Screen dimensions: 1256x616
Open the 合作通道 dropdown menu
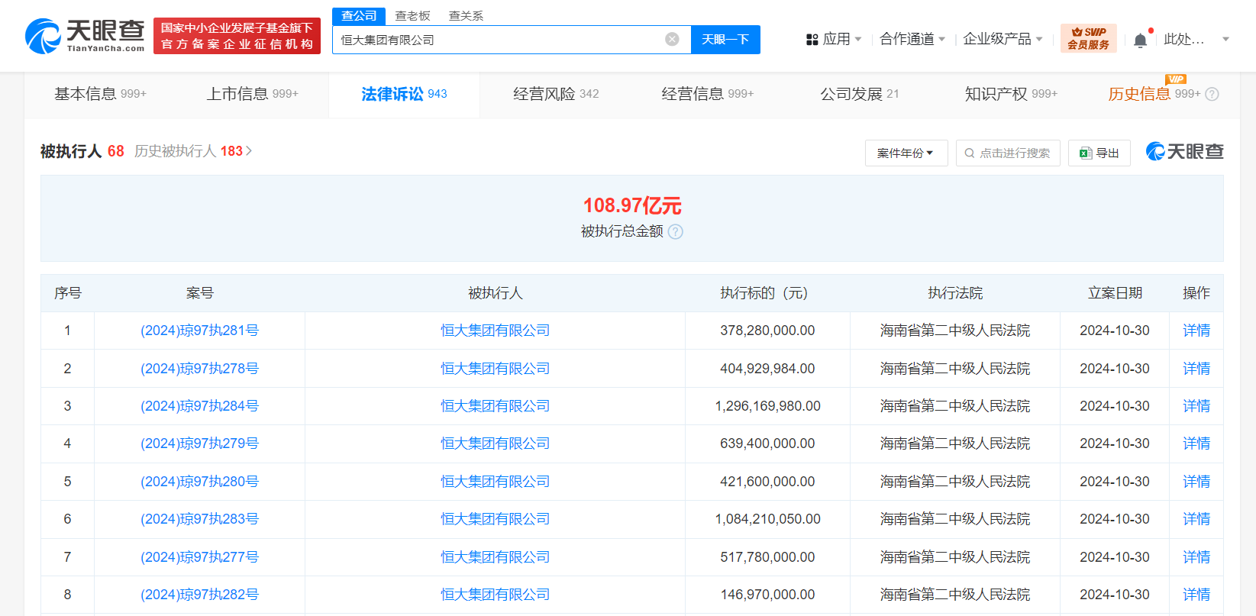[912, 39]
